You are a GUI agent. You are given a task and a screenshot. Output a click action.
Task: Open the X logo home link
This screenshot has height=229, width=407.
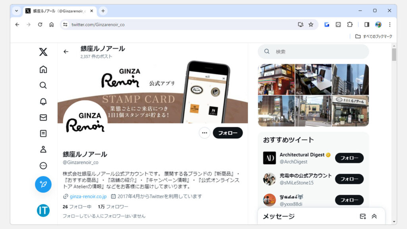click(x=43, y=52)
